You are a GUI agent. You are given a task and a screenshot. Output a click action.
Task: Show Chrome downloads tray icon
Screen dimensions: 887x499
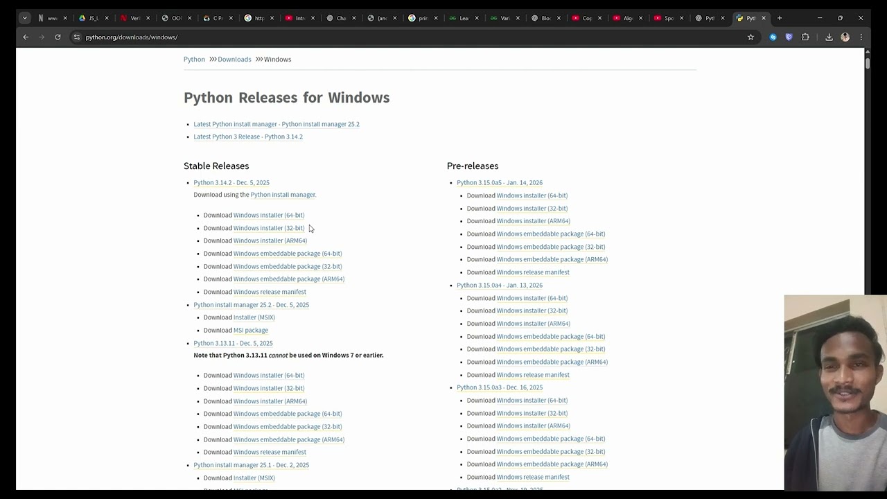coord(829,37)
